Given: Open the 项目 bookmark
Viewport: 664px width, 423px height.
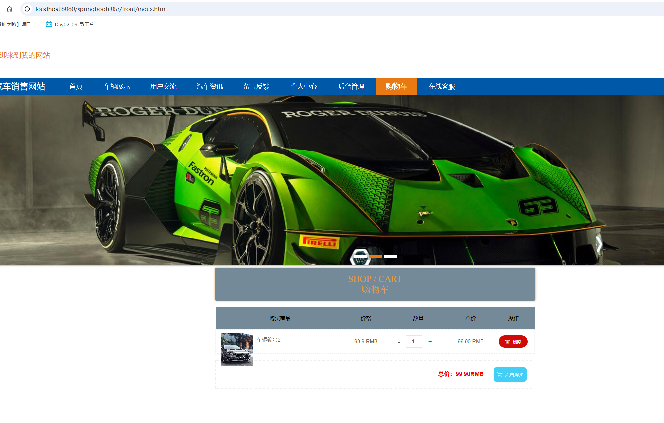Looking at the screenshot, I should coord(17,24).
